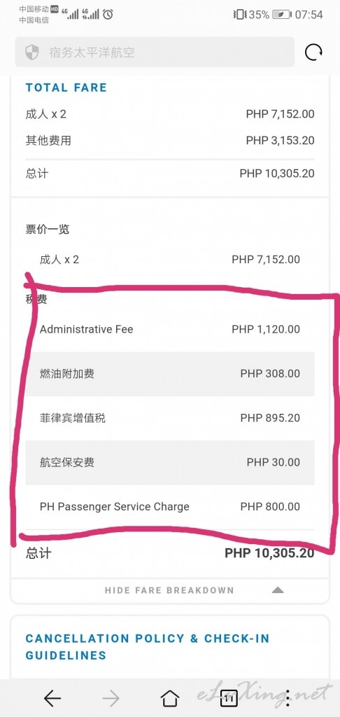This screenshot has width=340, height=717.
Task: Tap the address bar with 宿务太平洋航空
Action: pyautogui.click(x=155, y=52)
